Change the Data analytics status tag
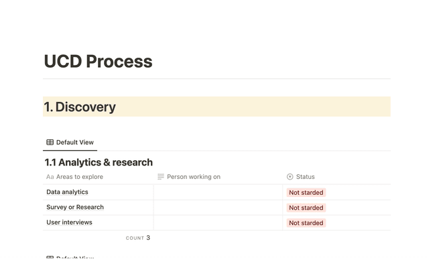Image resolution: width=429 pixels, height=268 pixels. pyautogui.click(x=306, y=192)
